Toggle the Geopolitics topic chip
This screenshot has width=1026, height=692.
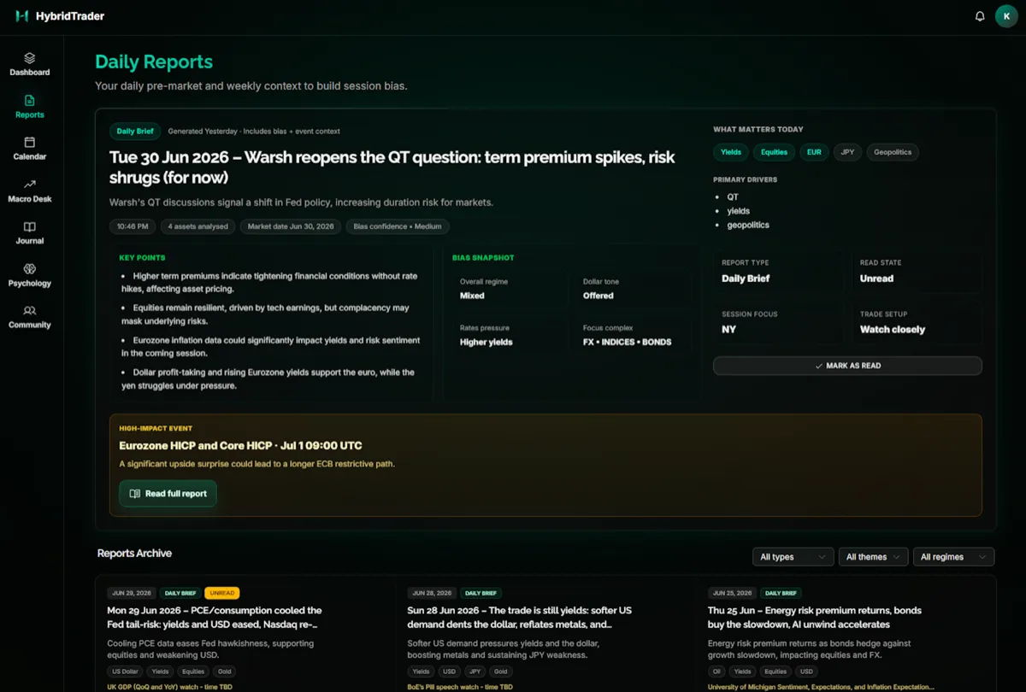pos(893,152)
